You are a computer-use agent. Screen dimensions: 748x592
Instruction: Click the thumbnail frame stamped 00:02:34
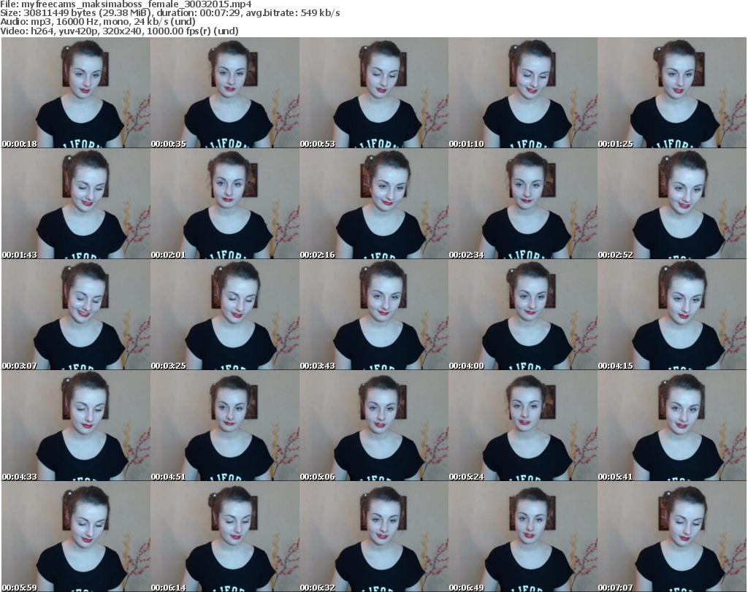pos(523,204)
